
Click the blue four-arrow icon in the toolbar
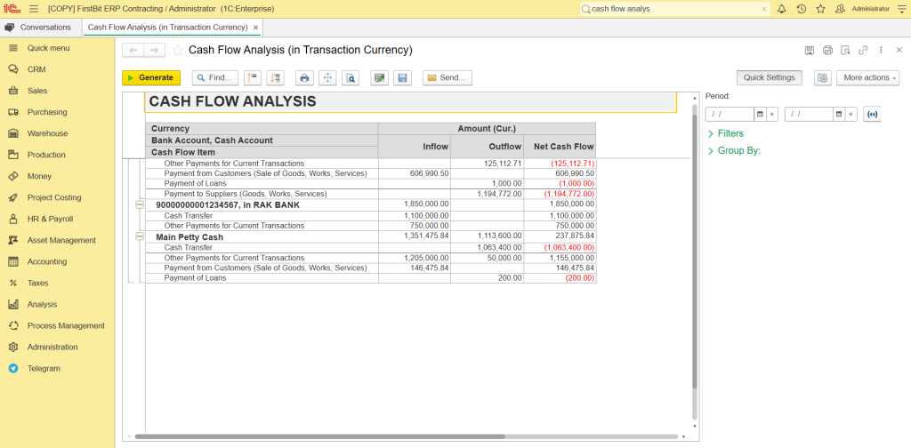coord(327,77)
